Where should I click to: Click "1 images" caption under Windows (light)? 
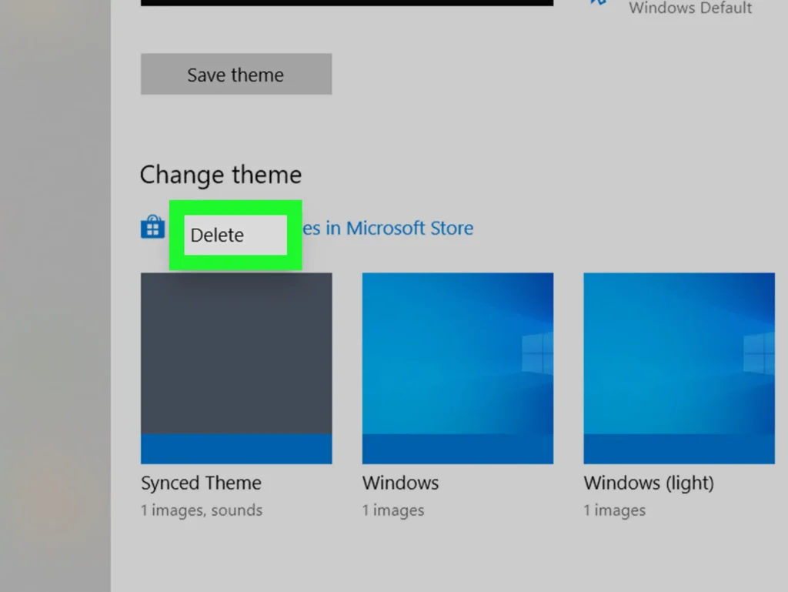tap(615, 510)
